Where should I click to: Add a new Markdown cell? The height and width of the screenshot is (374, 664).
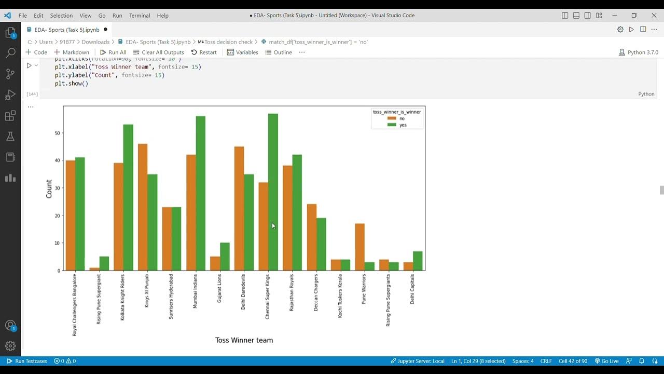pyautogui.click(x=72, y=52)
